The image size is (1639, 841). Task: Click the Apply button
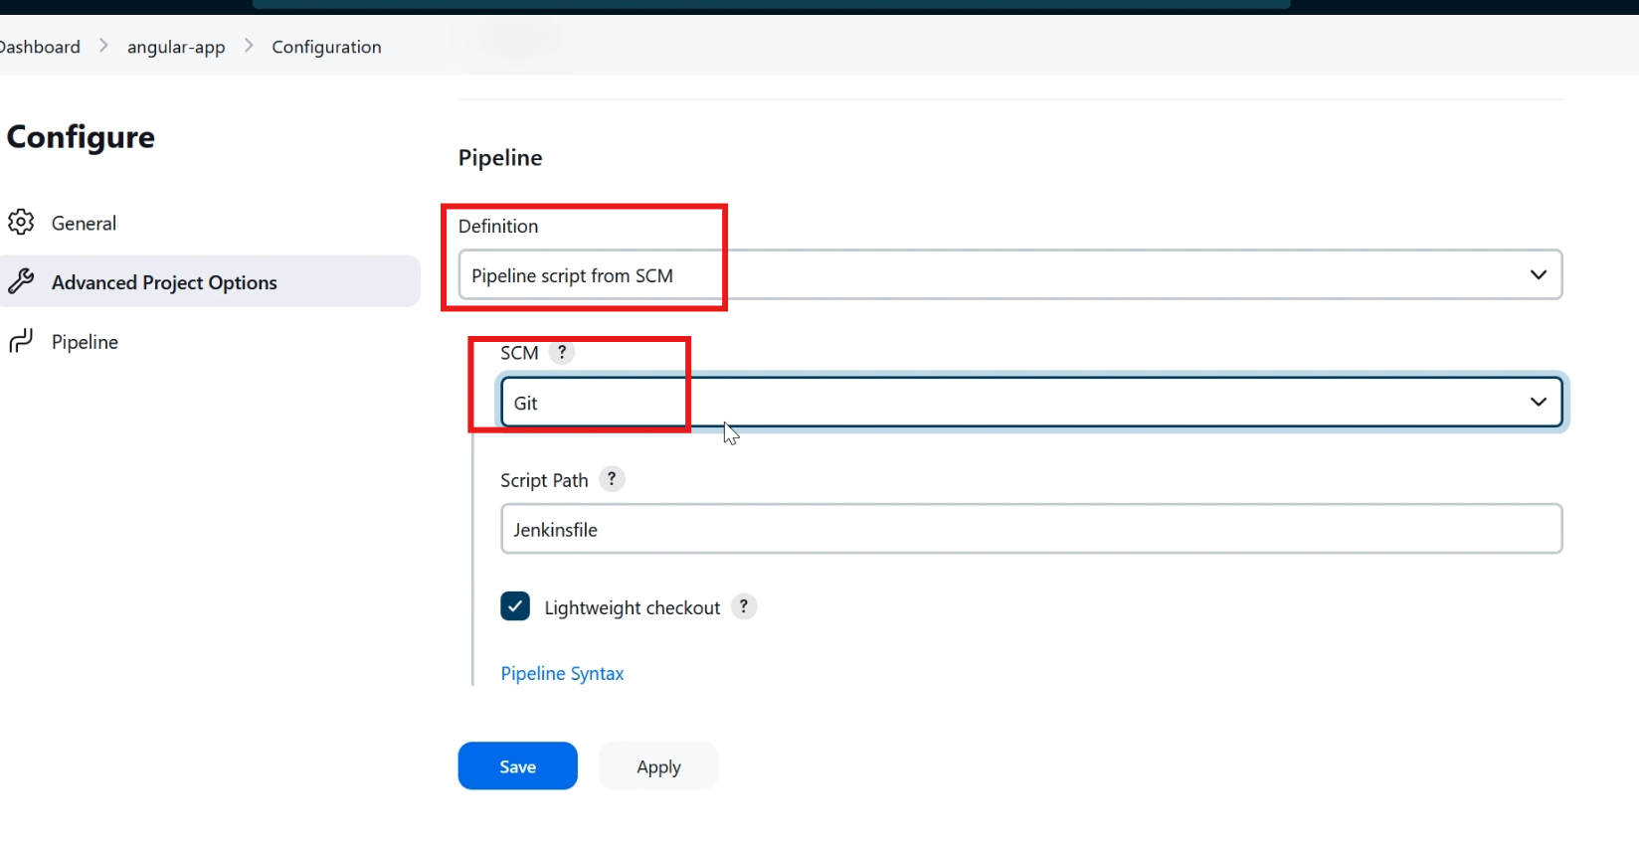[658, 766]
